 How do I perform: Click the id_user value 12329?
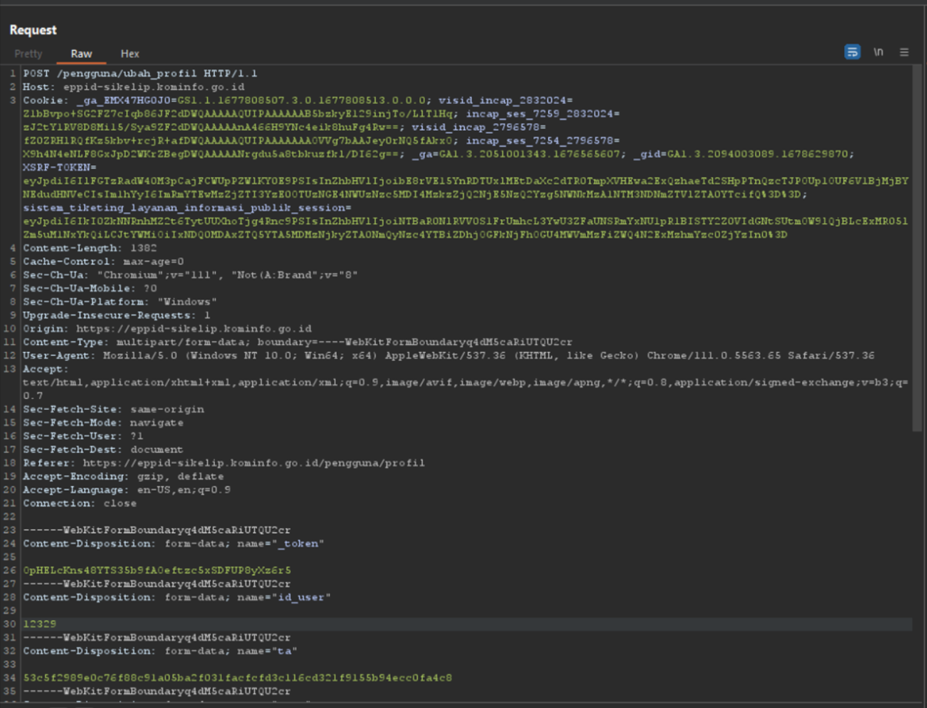click(x=39, y=624)
